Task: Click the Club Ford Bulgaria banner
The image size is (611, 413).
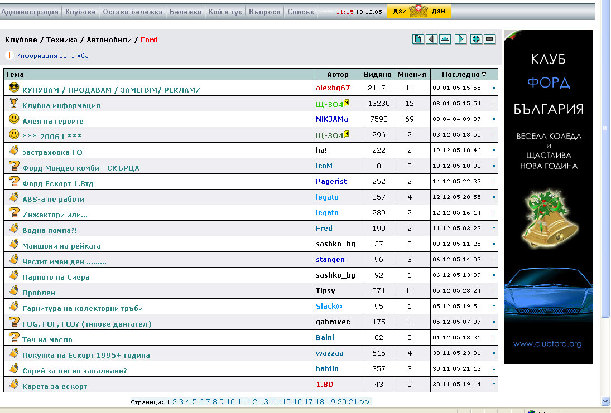Action: point(548,196)
